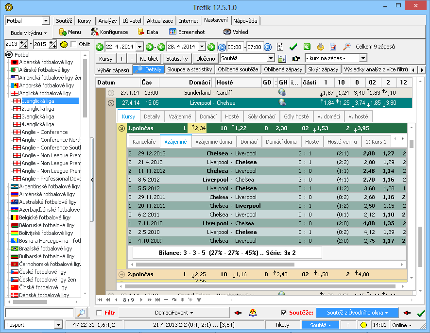
Task: Open the Online status dropdown
Action: [402, 325]
